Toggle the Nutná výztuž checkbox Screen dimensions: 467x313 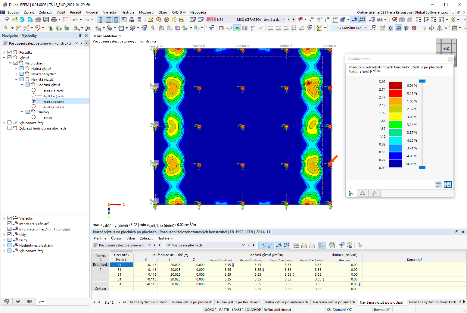(x=22, y=68)
